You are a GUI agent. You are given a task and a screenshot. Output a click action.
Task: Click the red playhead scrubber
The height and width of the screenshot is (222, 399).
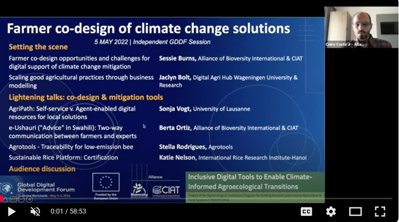(2, 199)
